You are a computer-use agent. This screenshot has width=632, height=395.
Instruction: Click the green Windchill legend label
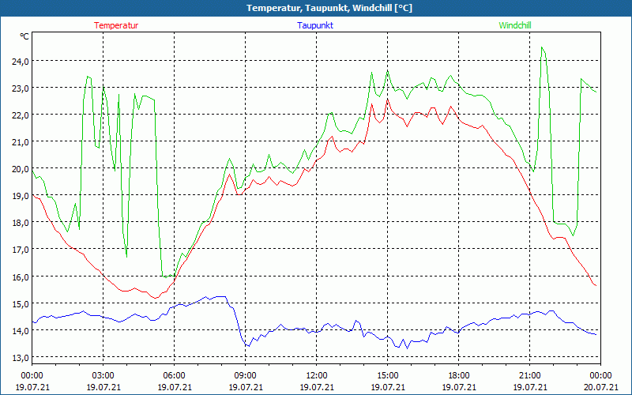click(x=515, y=25)
